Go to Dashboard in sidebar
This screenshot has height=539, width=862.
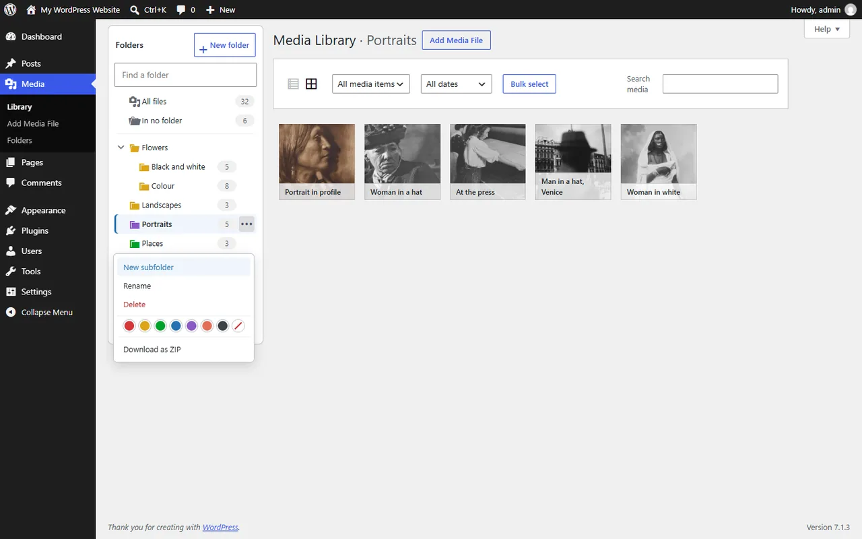[48, 36]
